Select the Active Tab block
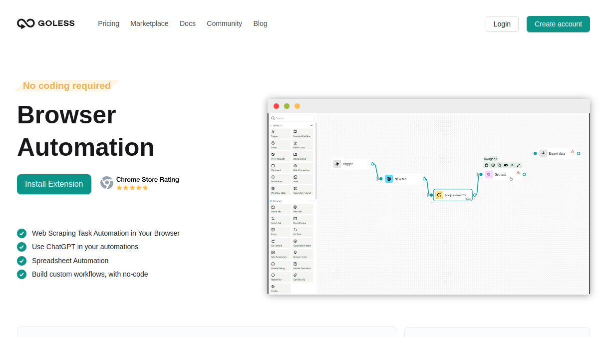This screenshot has height=337, width=599. pos(280,209)
